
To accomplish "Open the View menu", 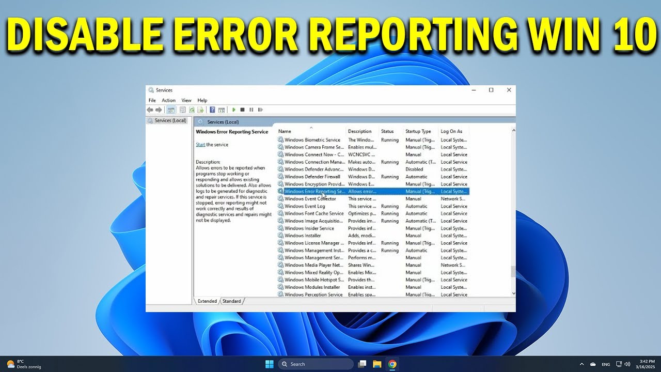I will [x=186, y=100].
